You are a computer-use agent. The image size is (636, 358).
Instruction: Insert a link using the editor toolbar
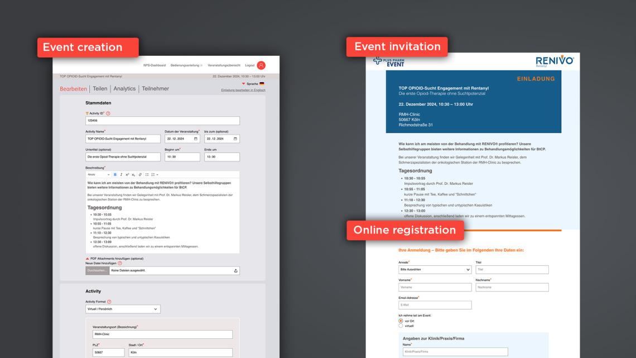[x=140, y=175]
